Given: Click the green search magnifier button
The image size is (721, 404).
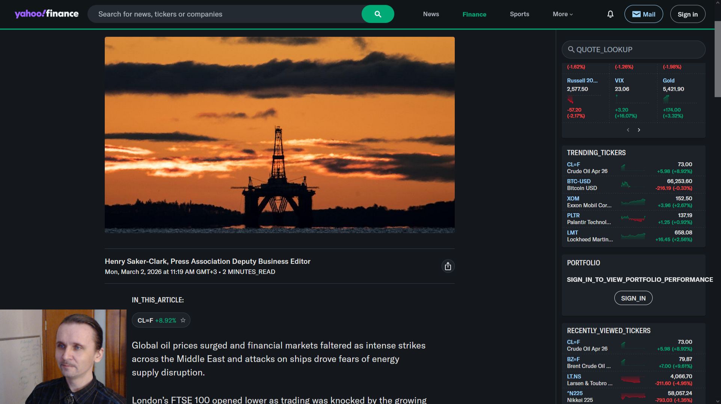Looking at the screenshot, I should 377,14.
